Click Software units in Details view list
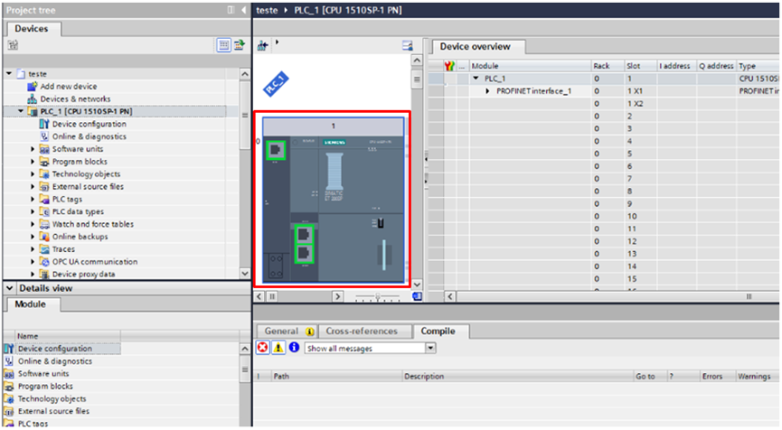 43,373
